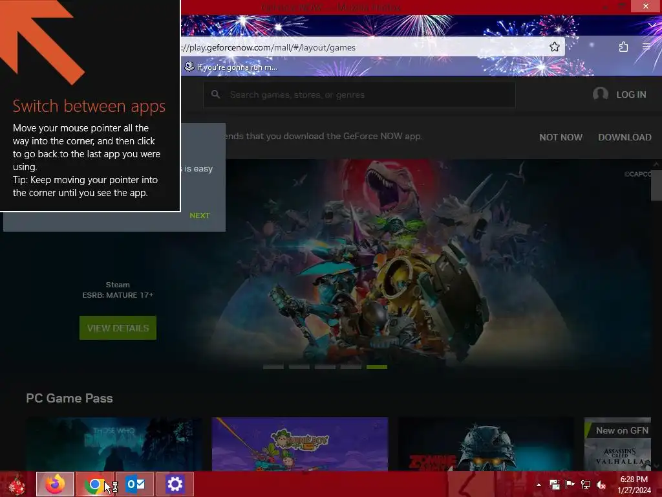The image size is (662, 497).
Task: Click the featured dinosaur game banner
Action: [380, 262]
